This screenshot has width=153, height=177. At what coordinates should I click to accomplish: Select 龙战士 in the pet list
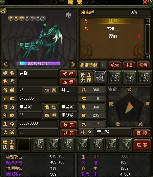point(112,29)
